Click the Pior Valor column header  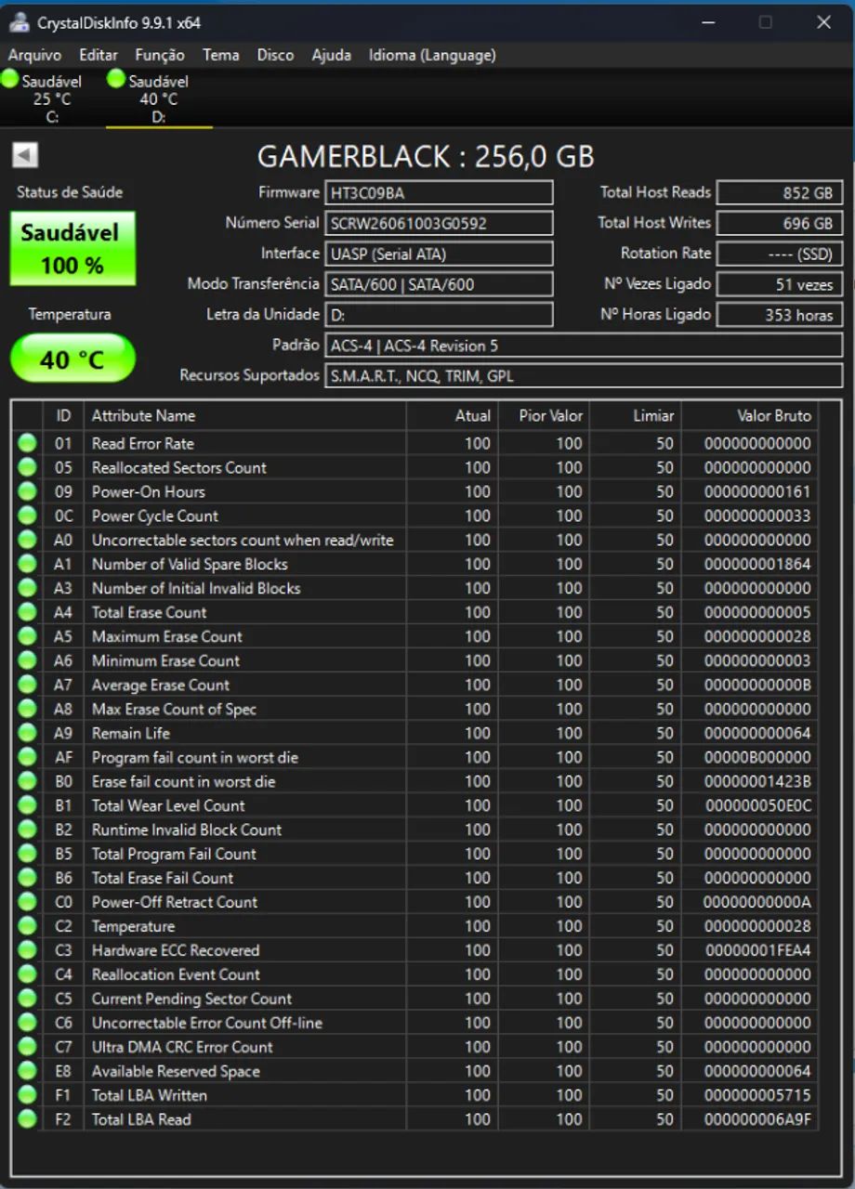(544, 415)
